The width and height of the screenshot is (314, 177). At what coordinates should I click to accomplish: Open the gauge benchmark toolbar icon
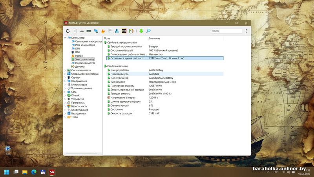[x=131, y=31]
